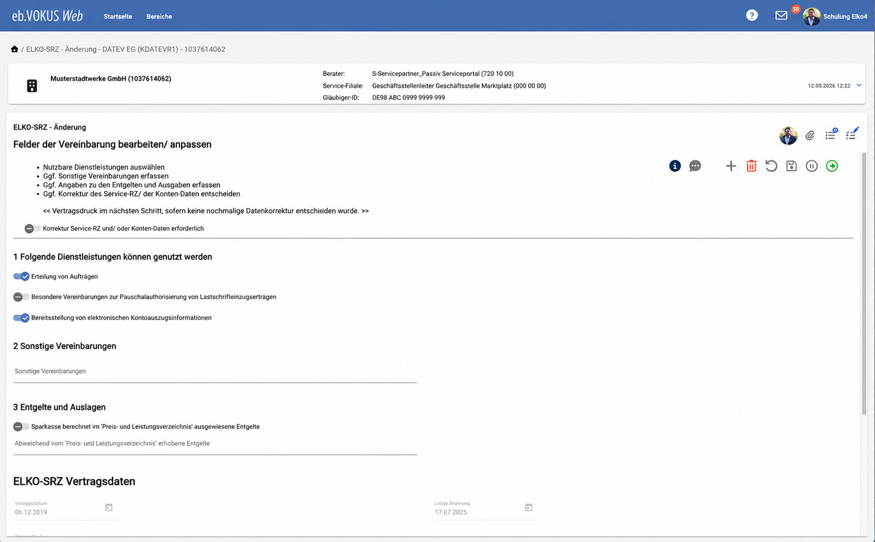Viewport: 875px width, 542px height.
Task: Click the blue info icon
Action: 675,166
